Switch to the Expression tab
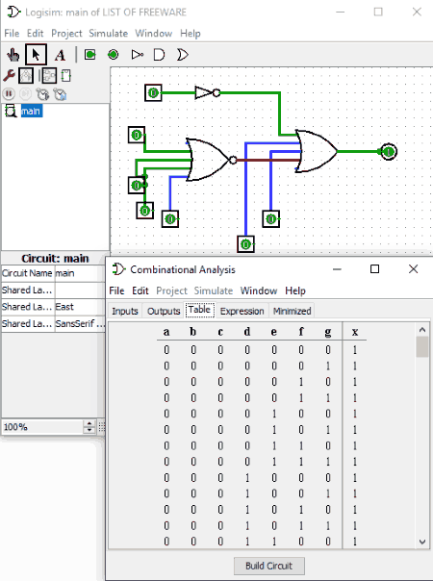The width and height of the screenshot is (433, 581). tap(242, 311)
